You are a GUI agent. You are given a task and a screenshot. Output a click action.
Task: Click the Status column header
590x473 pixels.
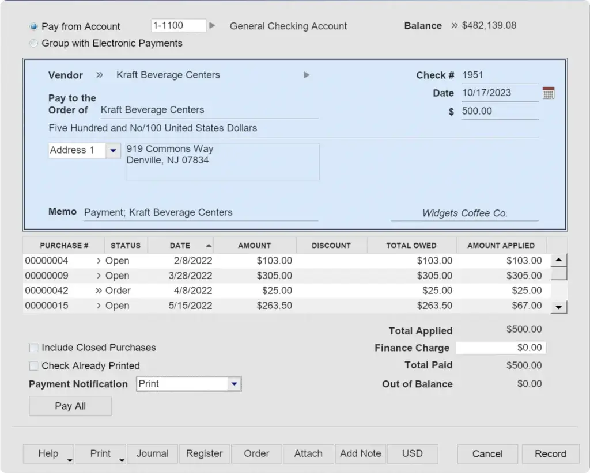tap(126, 246)
